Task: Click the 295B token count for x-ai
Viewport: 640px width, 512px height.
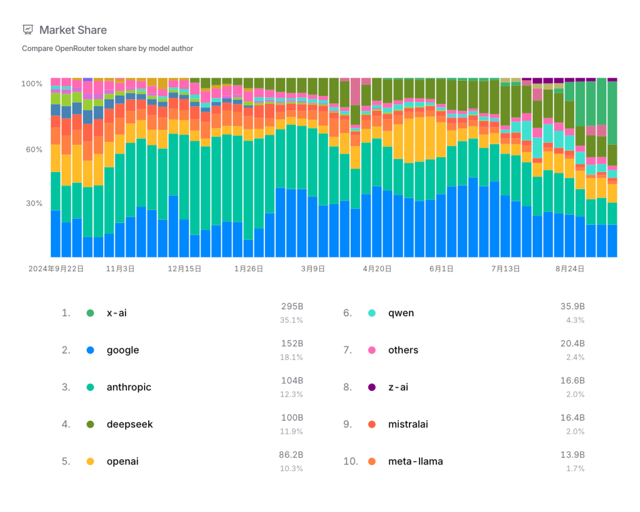Action: tap(292, 307)
